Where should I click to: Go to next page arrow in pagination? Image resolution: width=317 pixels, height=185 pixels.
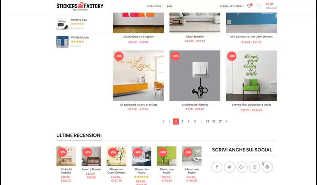click(226, 121)
